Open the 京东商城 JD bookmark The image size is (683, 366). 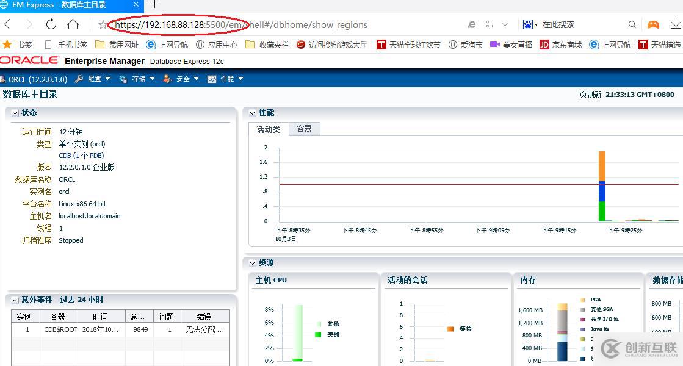point(560,45)
